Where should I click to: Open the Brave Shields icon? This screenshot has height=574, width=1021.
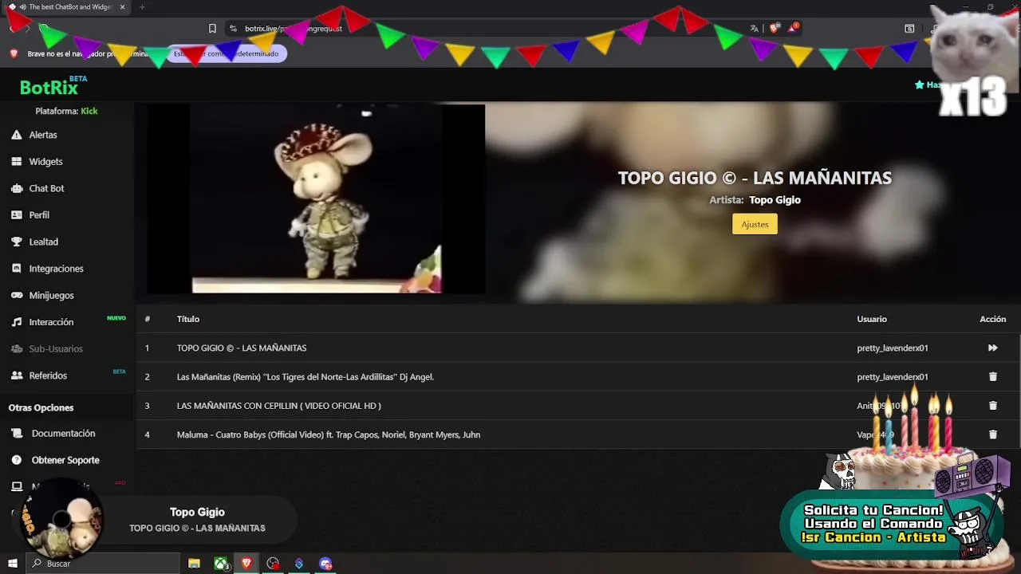[774, 28]
